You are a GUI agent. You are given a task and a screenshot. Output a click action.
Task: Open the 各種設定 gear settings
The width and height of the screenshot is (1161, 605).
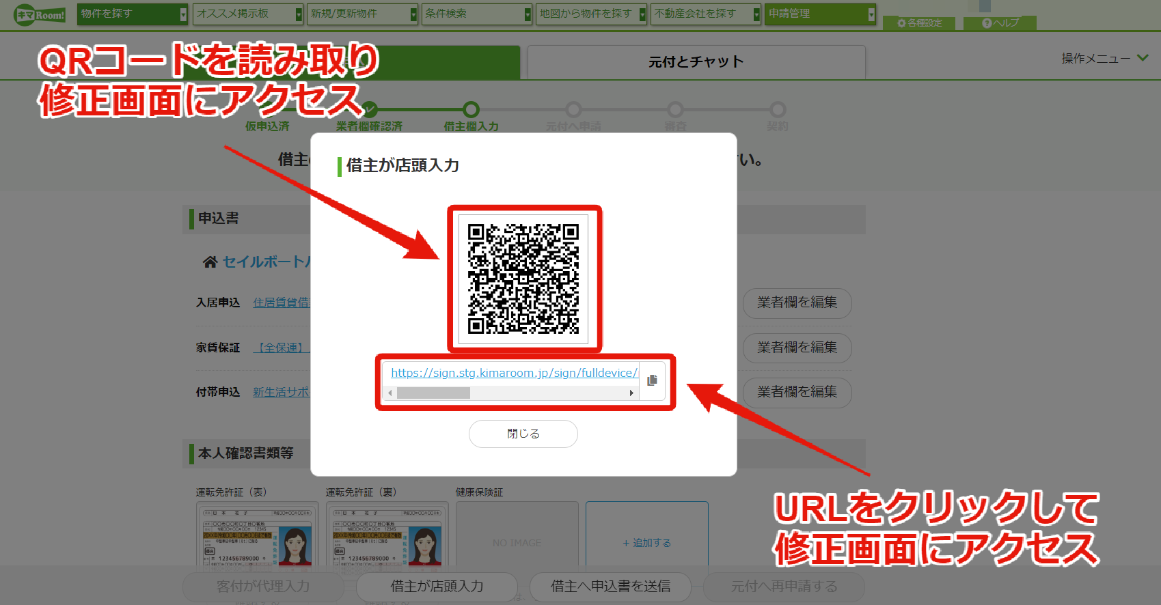(x=919, y=23)
